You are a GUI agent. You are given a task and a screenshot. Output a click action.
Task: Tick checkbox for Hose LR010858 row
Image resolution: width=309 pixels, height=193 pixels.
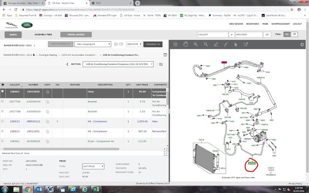2,91
